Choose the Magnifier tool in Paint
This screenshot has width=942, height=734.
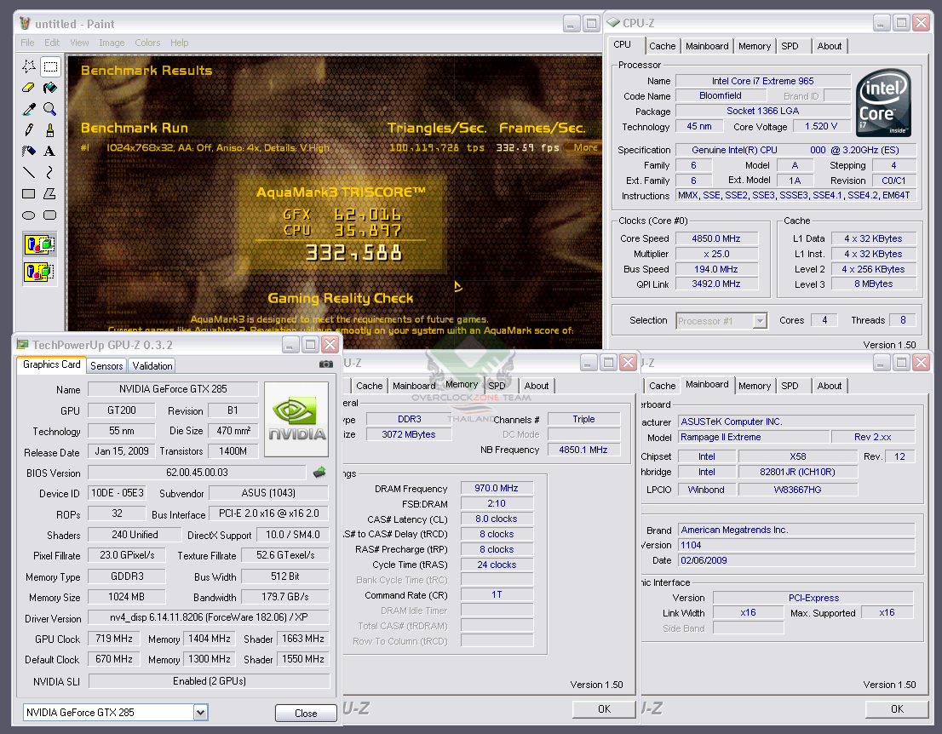pyautogui.click(x=50, y=109)
